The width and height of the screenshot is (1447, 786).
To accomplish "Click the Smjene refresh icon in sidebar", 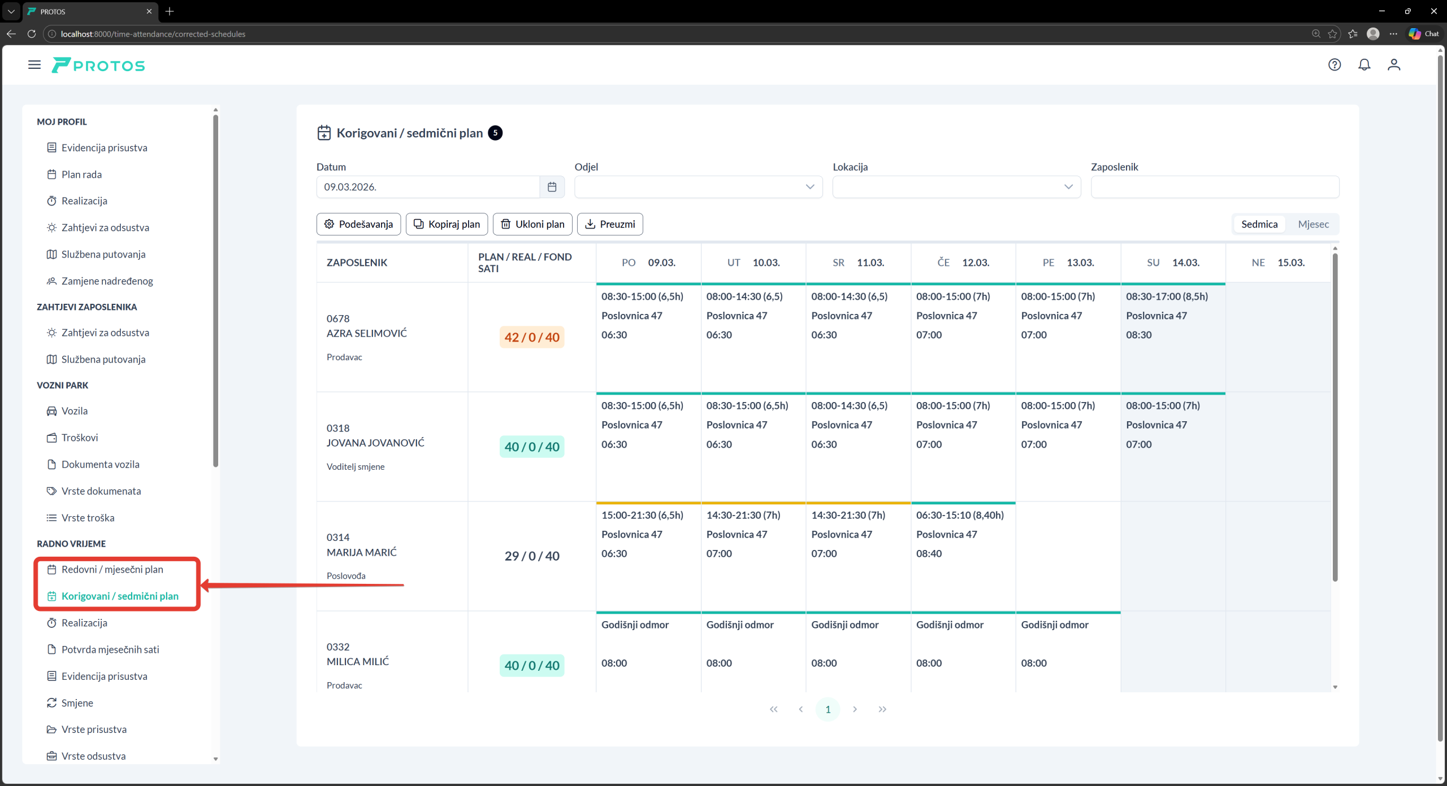I will (51, 703).
